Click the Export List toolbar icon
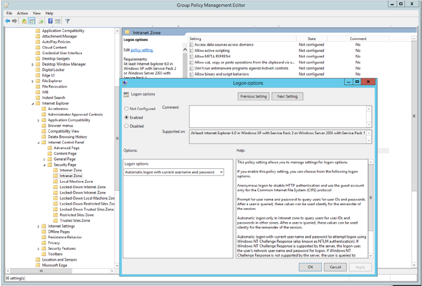 tap(42, 21)
